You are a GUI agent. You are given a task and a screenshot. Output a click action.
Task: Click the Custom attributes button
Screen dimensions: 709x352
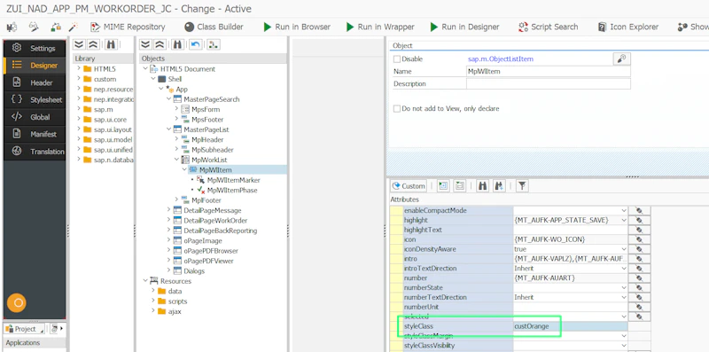tap(409, 185)
